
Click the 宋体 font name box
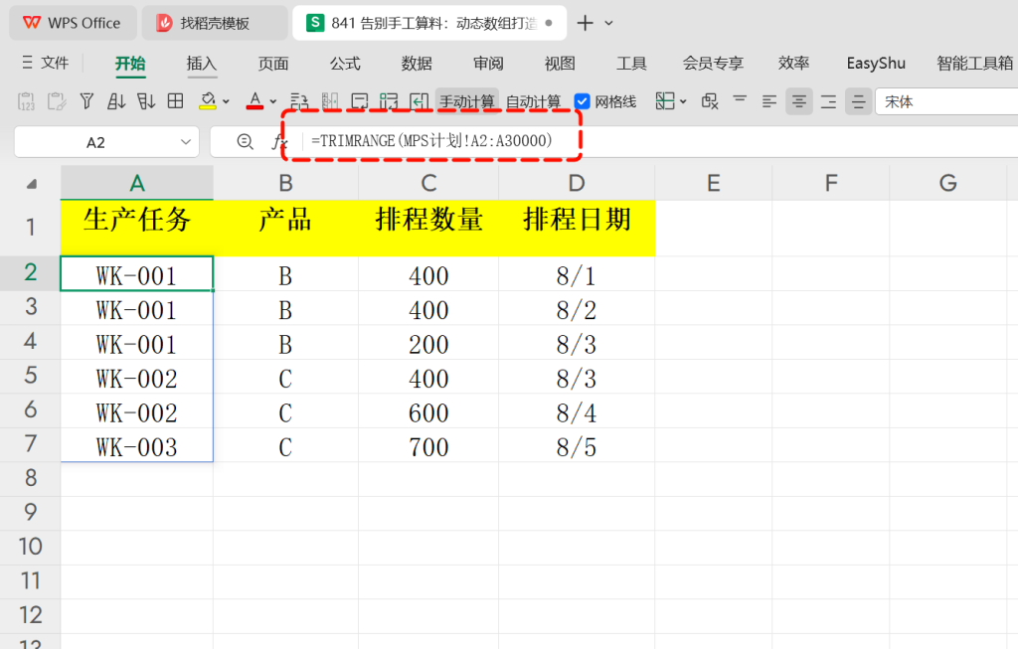(x=946, y=102)
